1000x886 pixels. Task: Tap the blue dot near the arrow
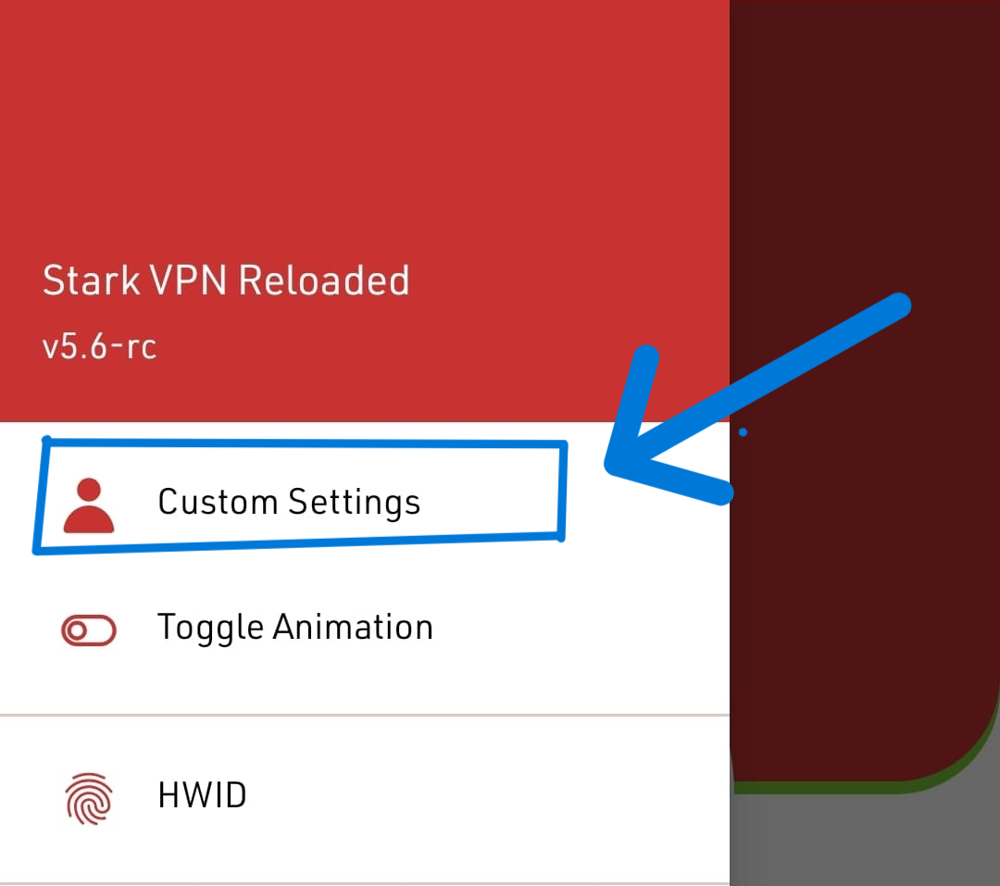coord(743,432)
